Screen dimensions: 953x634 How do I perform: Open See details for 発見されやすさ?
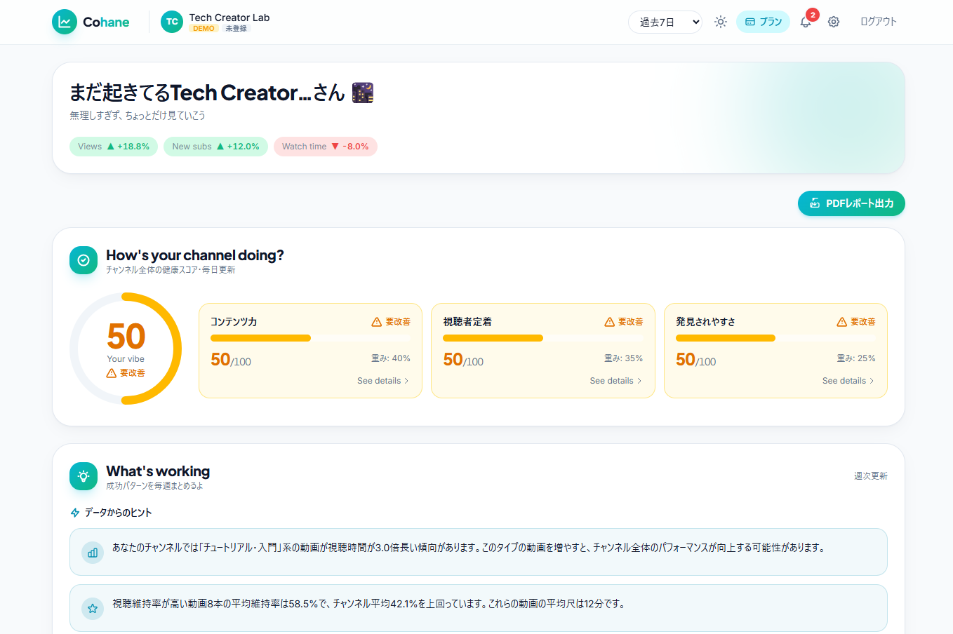click(x=848, y=381)
